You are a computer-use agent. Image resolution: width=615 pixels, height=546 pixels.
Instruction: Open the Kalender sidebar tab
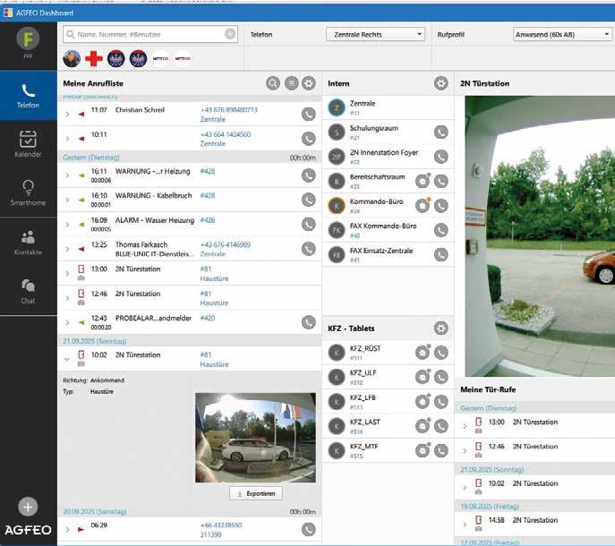[29, 144]
